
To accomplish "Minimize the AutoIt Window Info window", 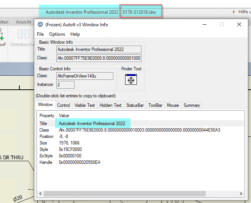I will pyautogui.click(x=205, y=24).
